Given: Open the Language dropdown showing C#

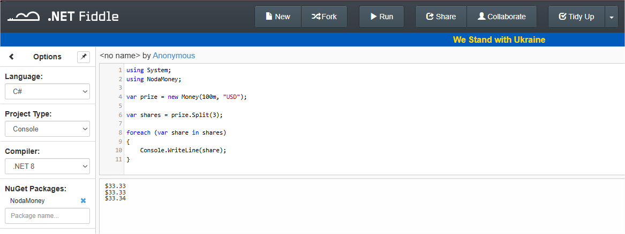Looking at the screenshot, I should [x=48, y=91].
